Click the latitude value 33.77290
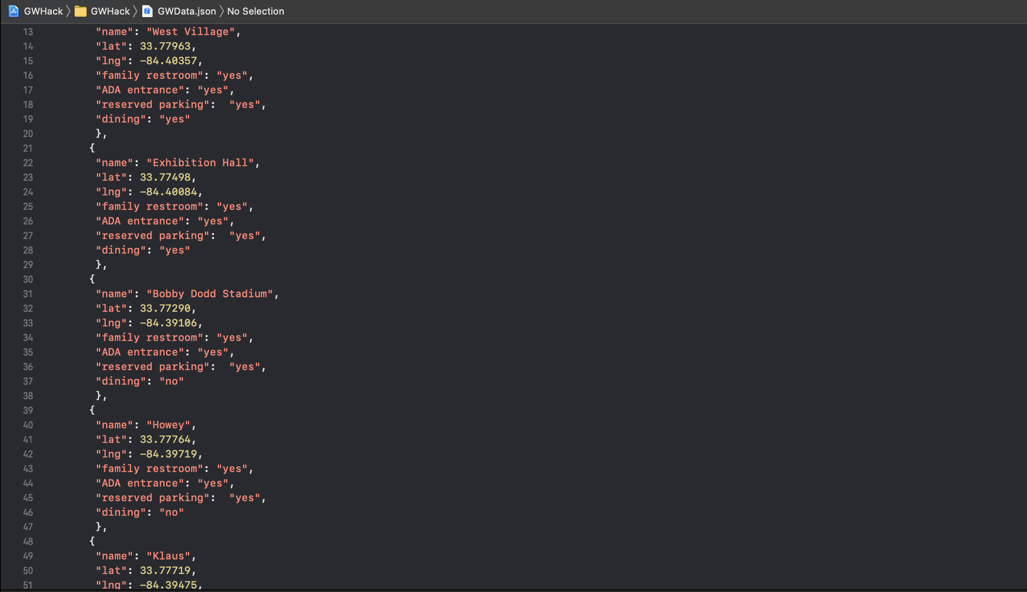This screenshot has width=1027, height=592. (x=165, y=308)
